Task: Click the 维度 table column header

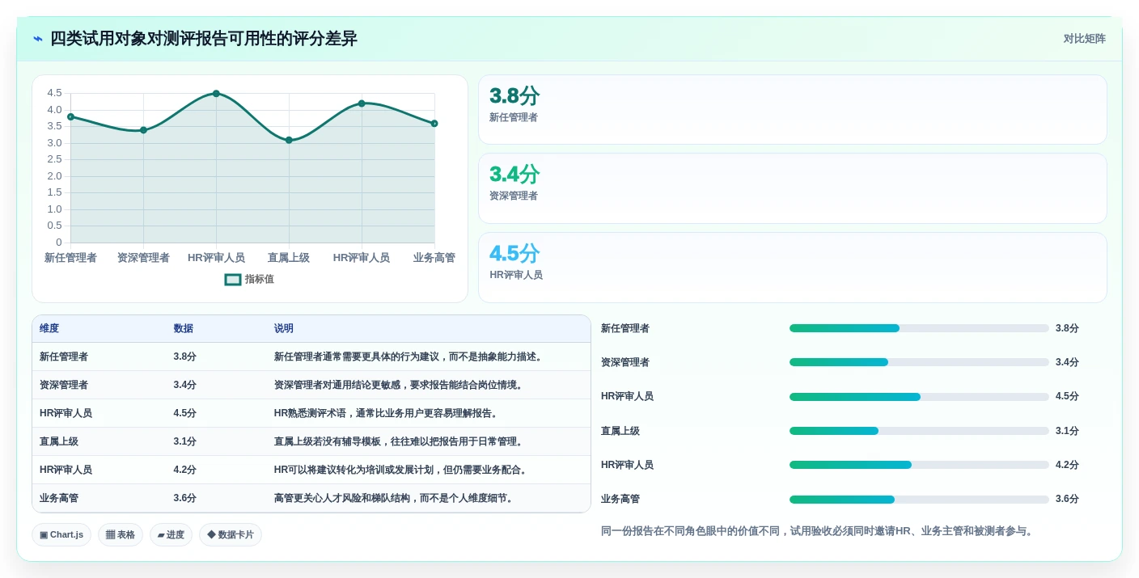Action: (x=49, y=329)
